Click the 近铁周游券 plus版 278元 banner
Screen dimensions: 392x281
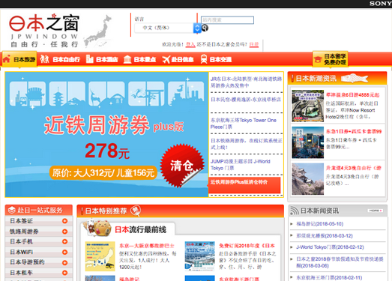coord(106,134)
